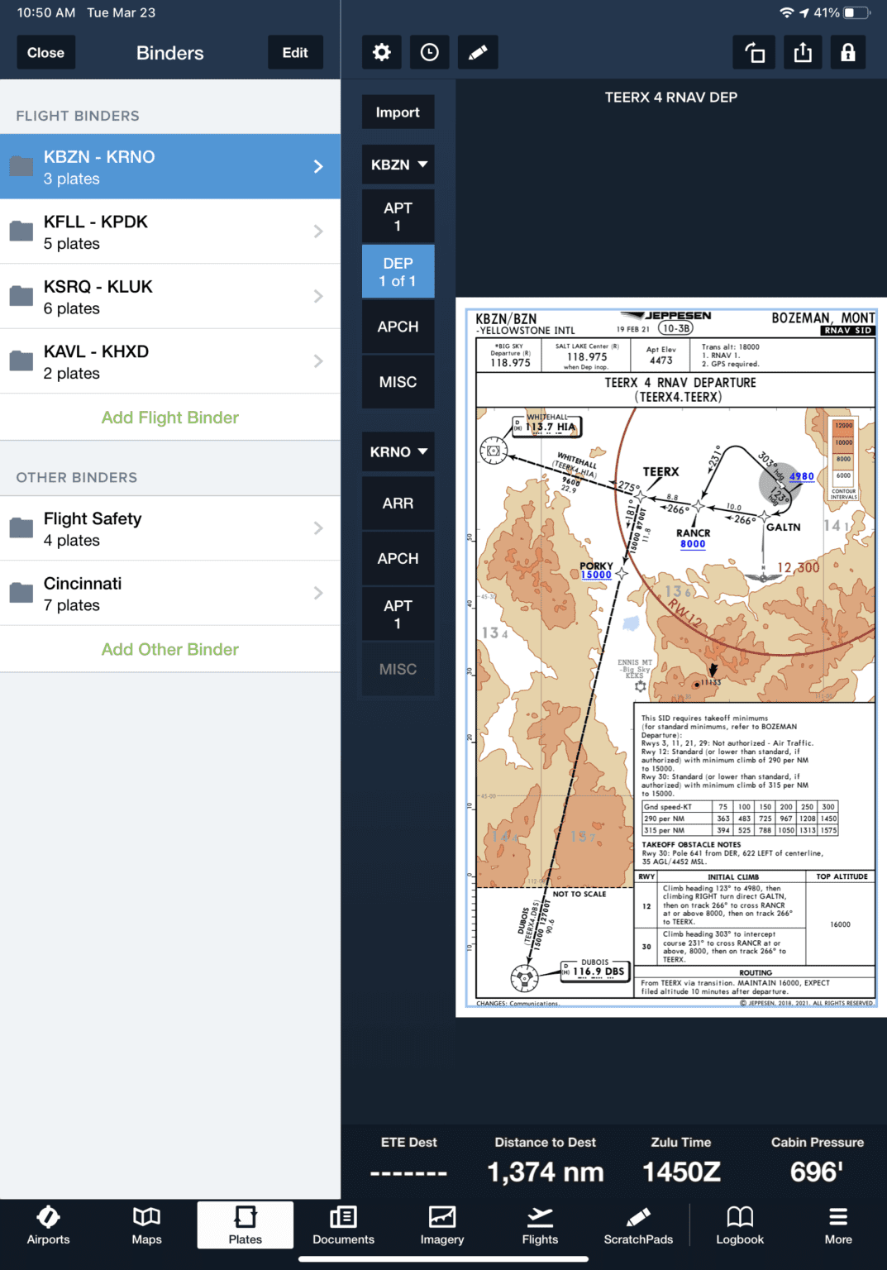887x1270 pixels.
Task: Open the share plate icon
Action: coord(802,52)
